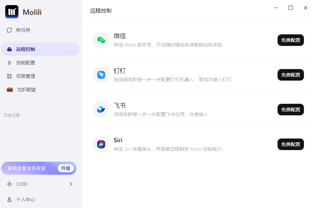Click the 升级 upgrade button
Viewport: 313px width, 208px height.
pos(66,168)
